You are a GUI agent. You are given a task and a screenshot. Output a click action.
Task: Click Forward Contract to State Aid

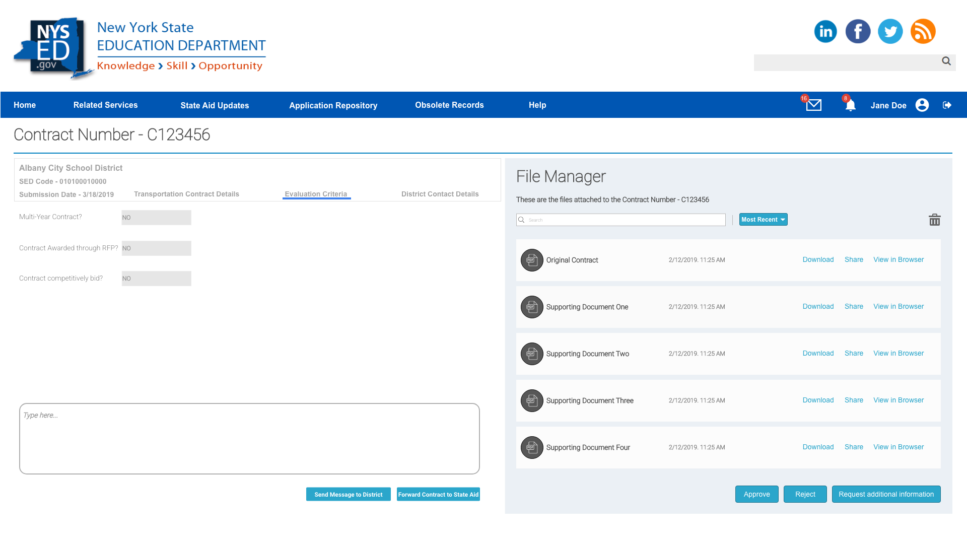(438, 495)
